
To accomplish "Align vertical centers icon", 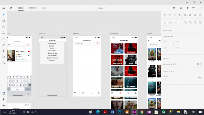I will [x=170, y=15].
